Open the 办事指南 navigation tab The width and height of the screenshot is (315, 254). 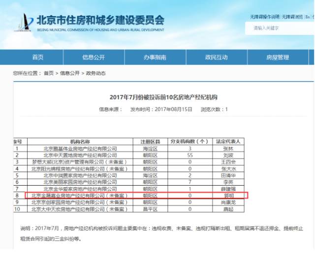[x=155, y=57]
